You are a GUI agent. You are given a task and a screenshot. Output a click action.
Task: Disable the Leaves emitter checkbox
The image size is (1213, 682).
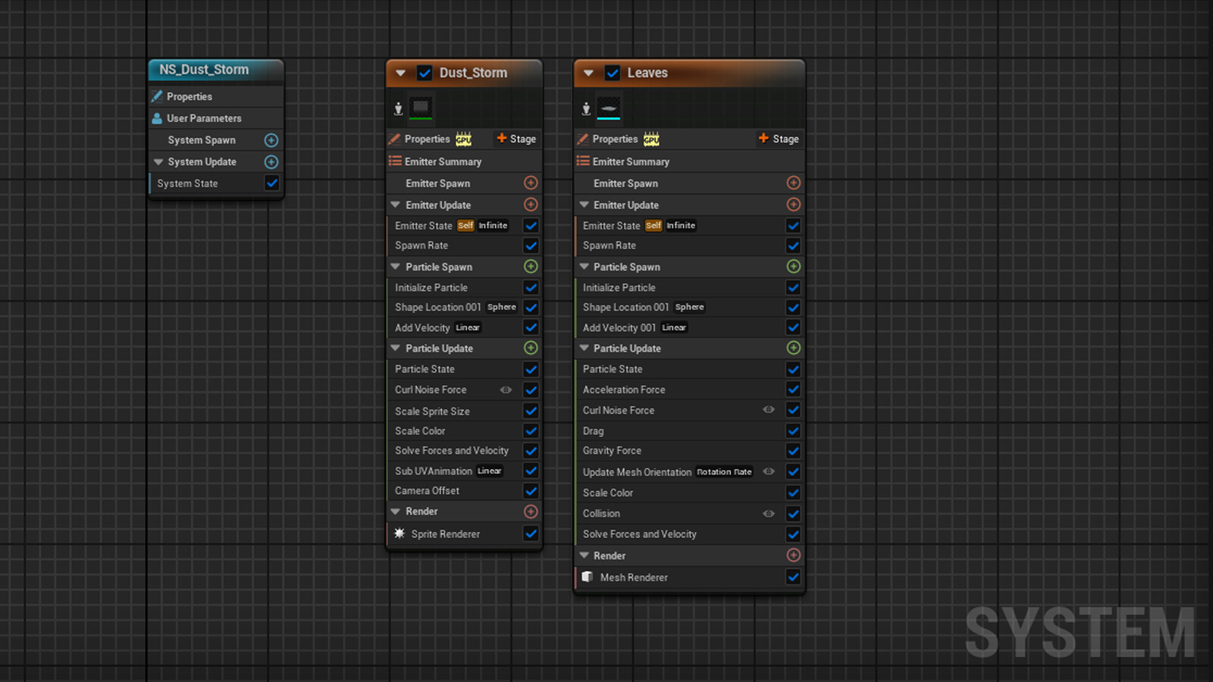pyautogui.click(x=613, y=73)
